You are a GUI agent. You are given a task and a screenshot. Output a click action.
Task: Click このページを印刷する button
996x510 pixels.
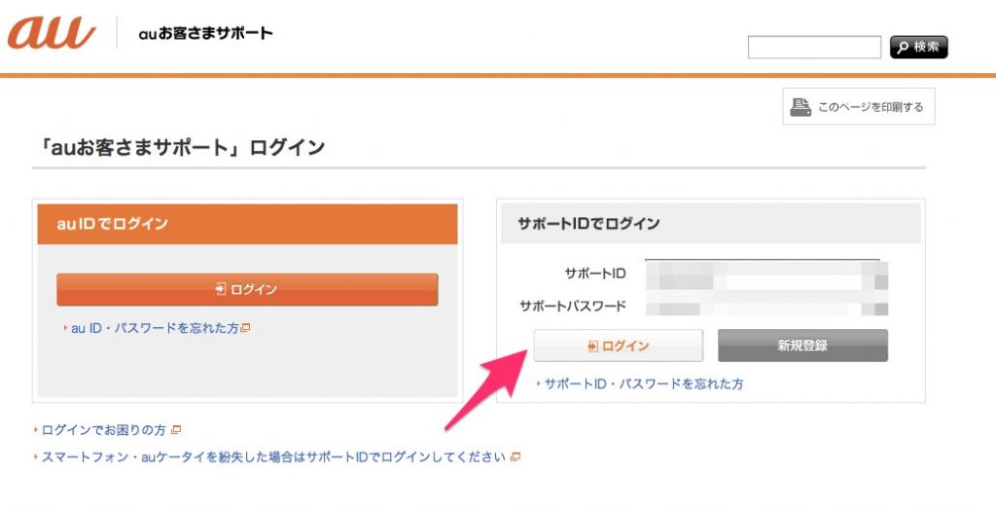859,107
